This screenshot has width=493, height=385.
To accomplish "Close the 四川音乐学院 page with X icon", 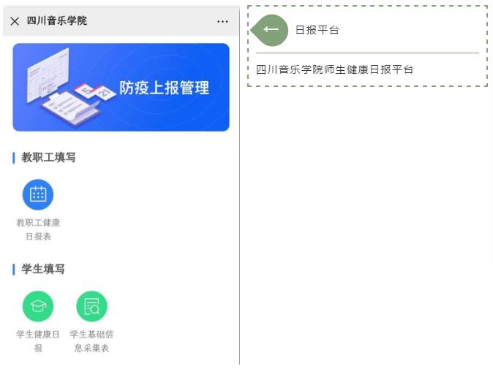I will point(15,21).
